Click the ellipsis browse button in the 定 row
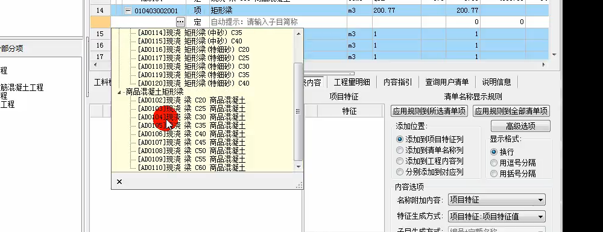Screen dimensions: 603x232 tap(180, 22)
